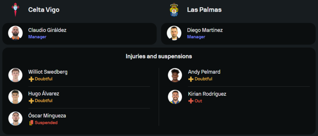Select Williot Swedberg's player avatar

[15, 75]
